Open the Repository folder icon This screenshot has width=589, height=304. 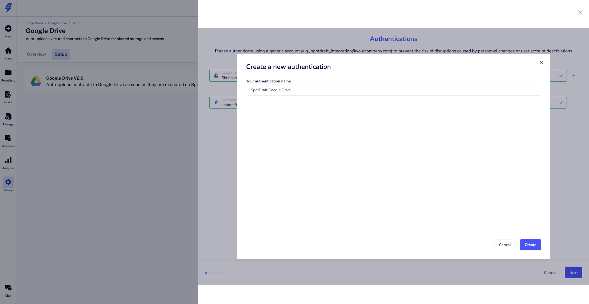point(8,72)
